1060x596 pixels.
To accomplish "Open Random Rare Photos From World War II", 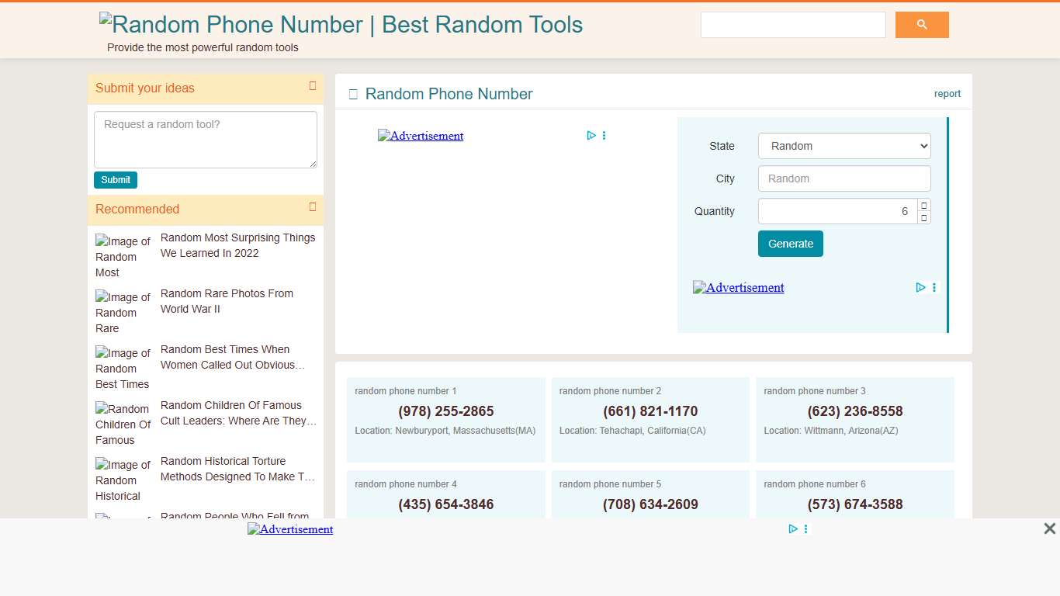I will tap(227, 301).
